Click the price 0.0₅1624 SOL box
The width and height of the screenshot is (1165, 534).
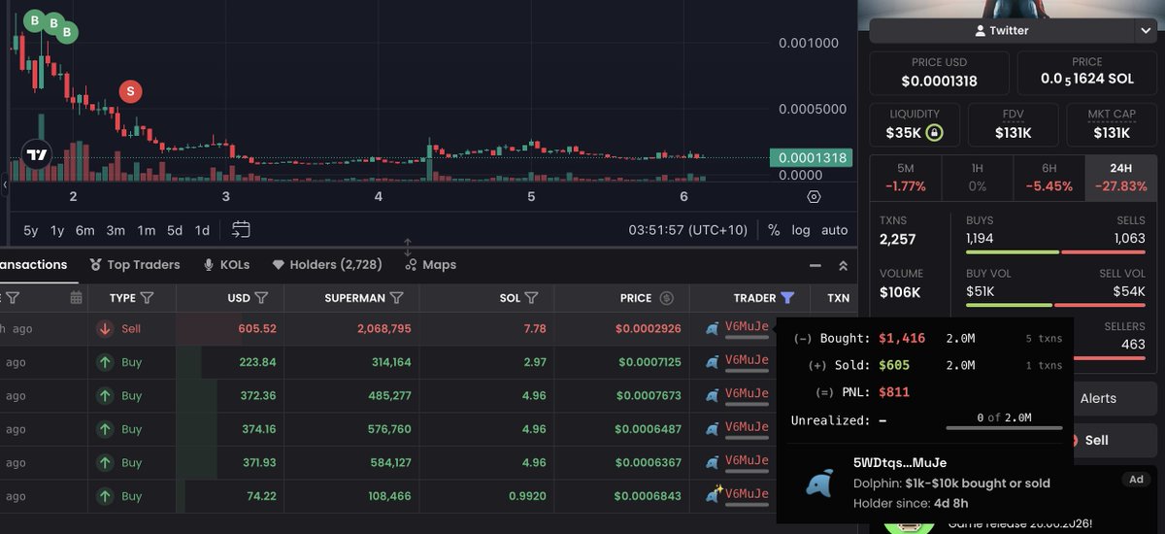click(1087, 73)
